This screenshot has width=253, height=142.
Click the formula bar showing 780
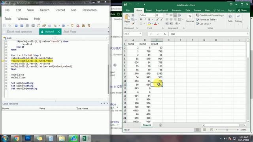pos(208,34)
